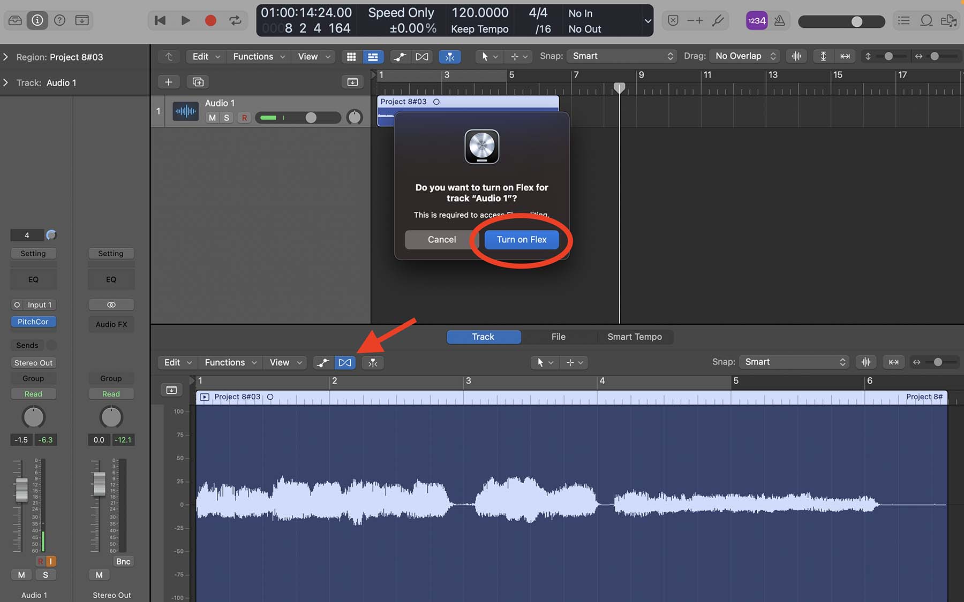Viewport: 964px width, 602px height.
Task: Toggle Catch Playhead button in tracks area
Action: pyautogui.click(x=450, y=56)
